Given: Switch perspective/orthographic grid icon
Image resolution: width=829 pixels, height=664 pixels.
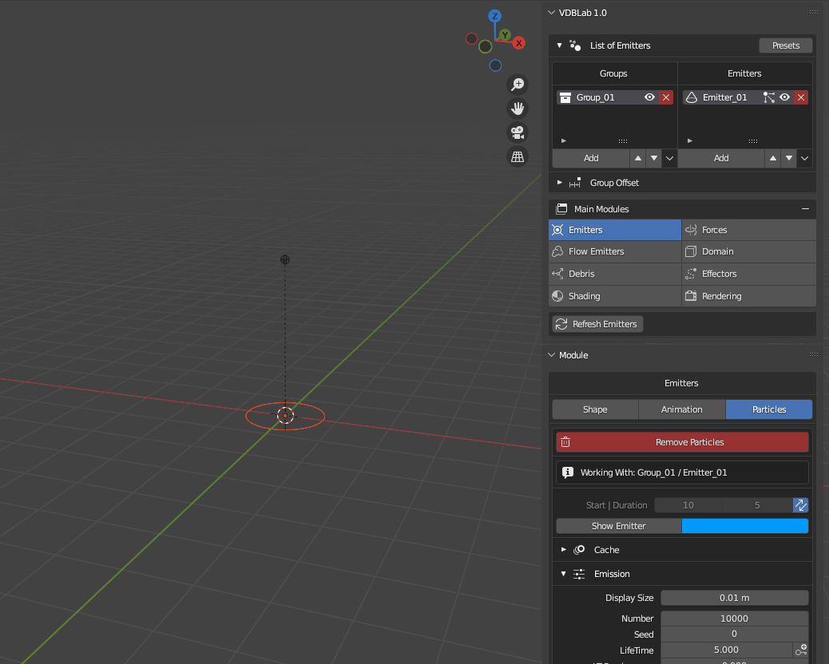Looking at the screenshot, I should click(518, 156).
